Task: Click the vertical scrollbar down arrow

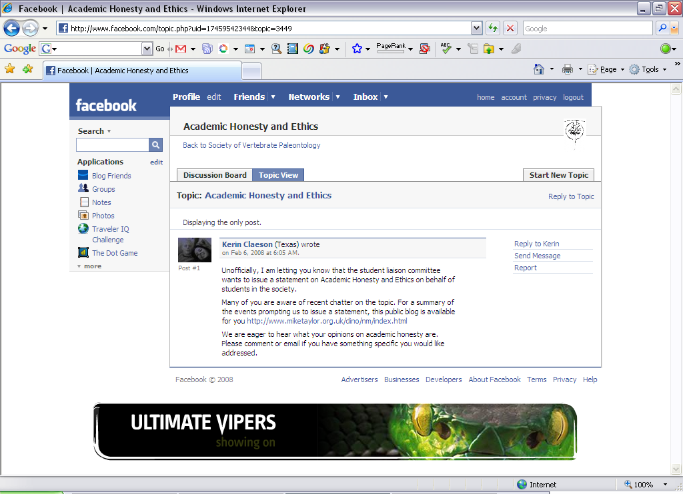Action: point(676,469)
